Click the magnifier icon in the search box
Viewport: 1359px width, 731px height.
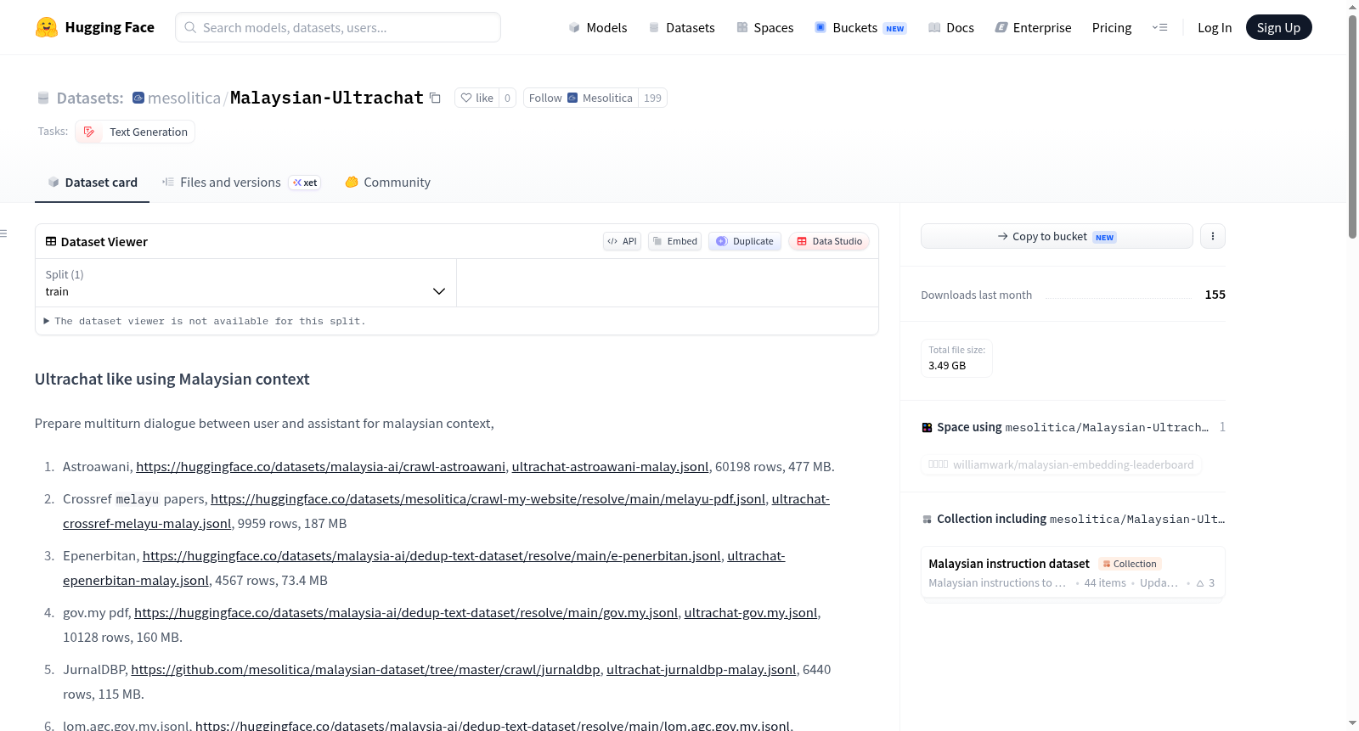[x=190, y=27]
